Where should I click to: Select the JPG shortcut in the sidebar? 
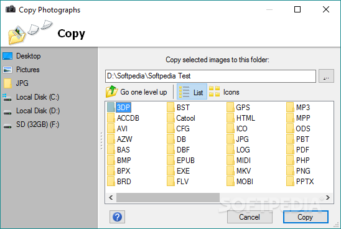click(x=16, y=83)
